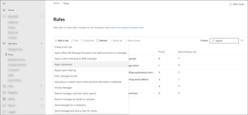Click the Refresh button
Screen dimensions: 248x115
pyautogui.click(x=102, y=41)
